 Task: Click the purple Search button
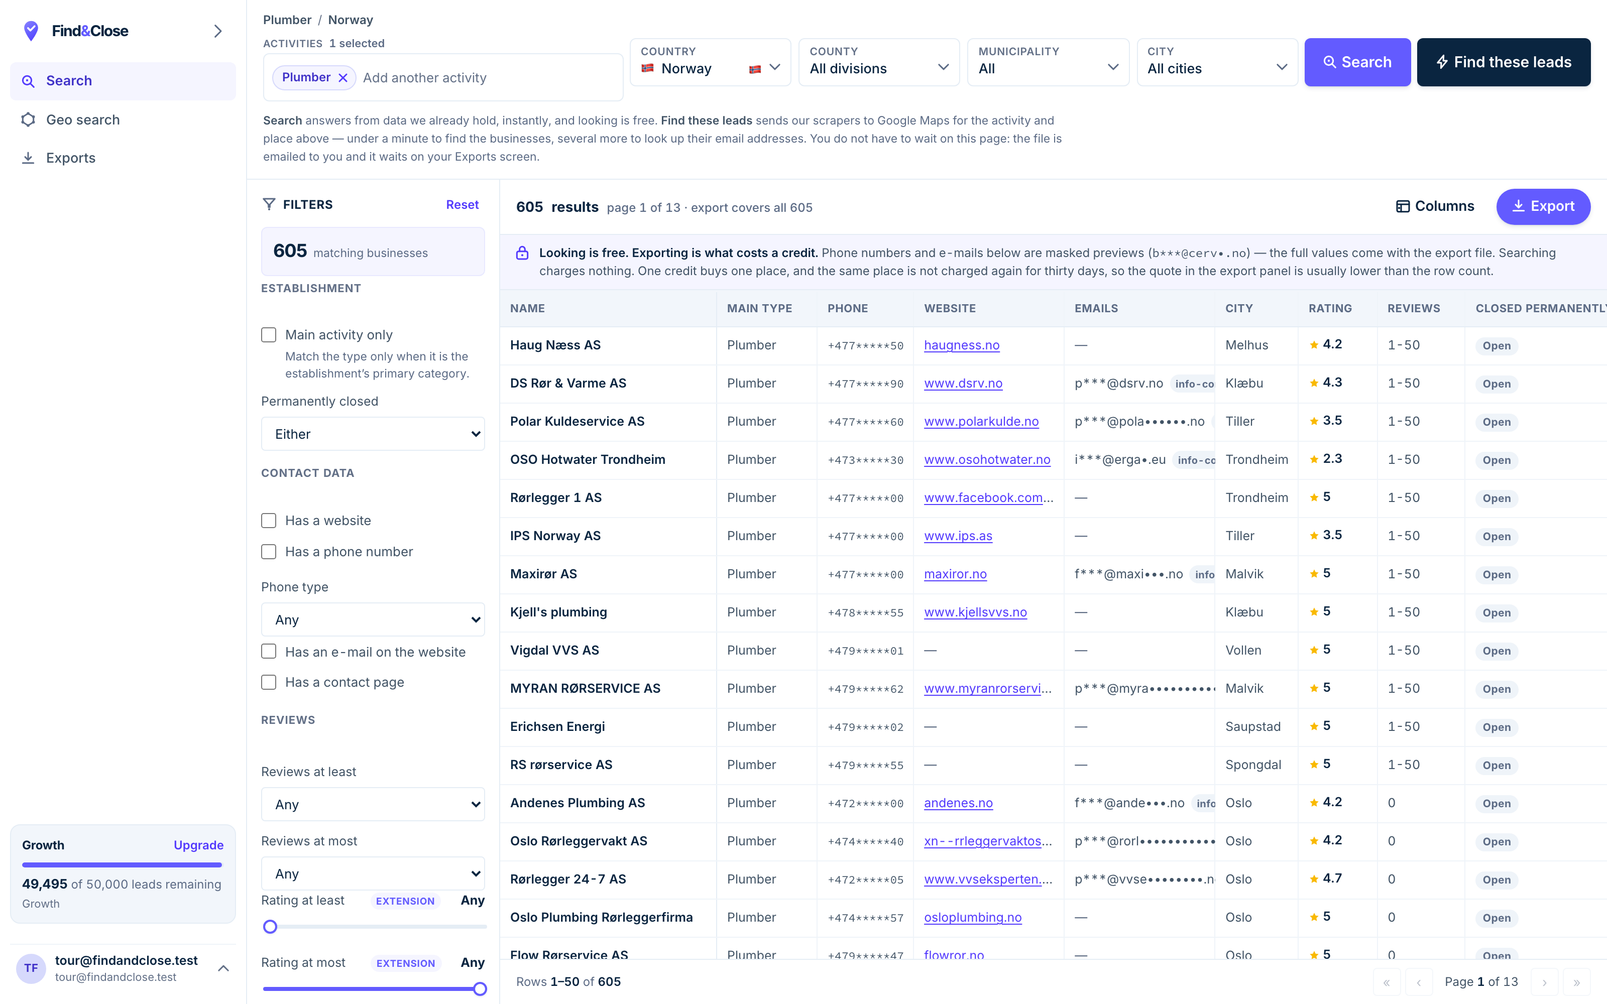[x=1357, y=62]
